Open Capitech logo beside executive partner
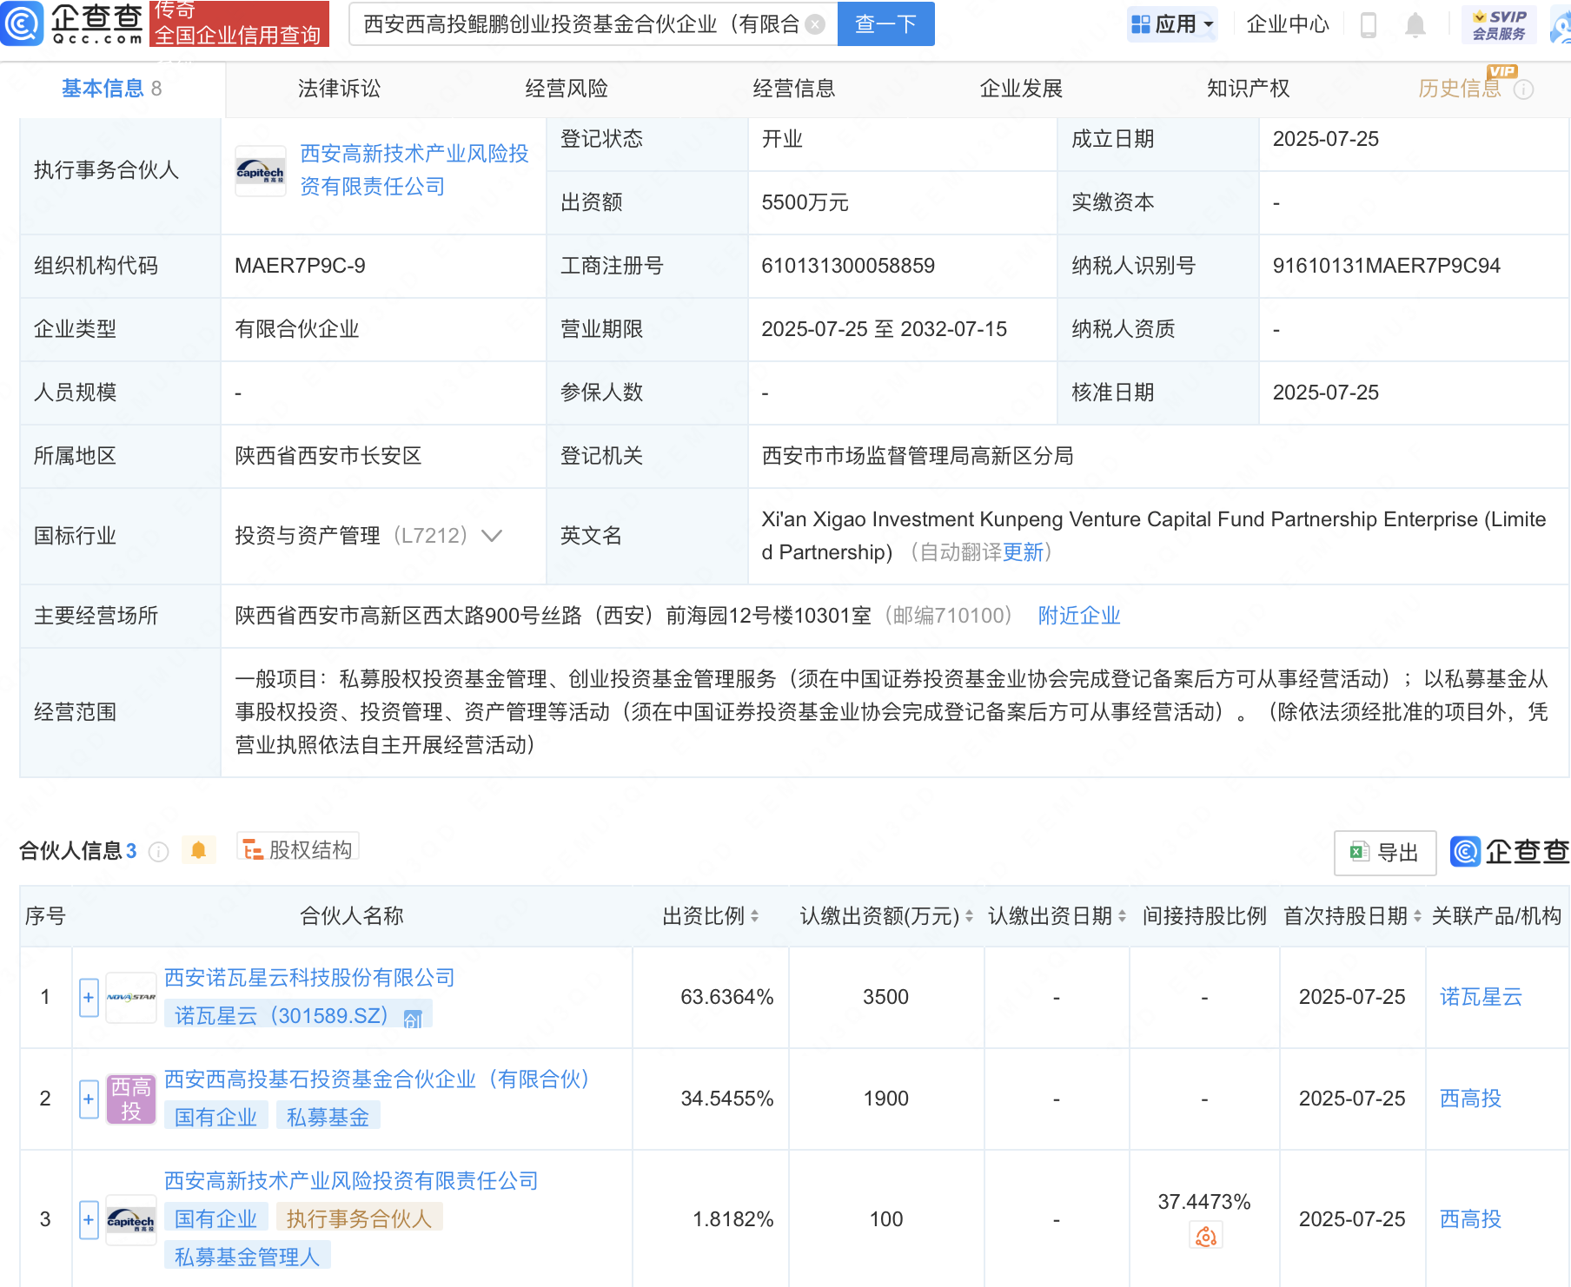This screenshot has width=1571, height=1287. (x=260, y=171)
